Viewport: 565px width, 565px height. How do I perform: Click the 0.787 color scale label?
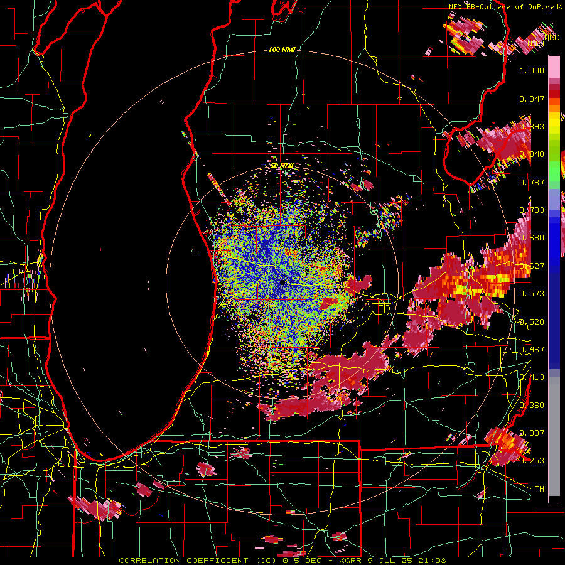point(532,182)
